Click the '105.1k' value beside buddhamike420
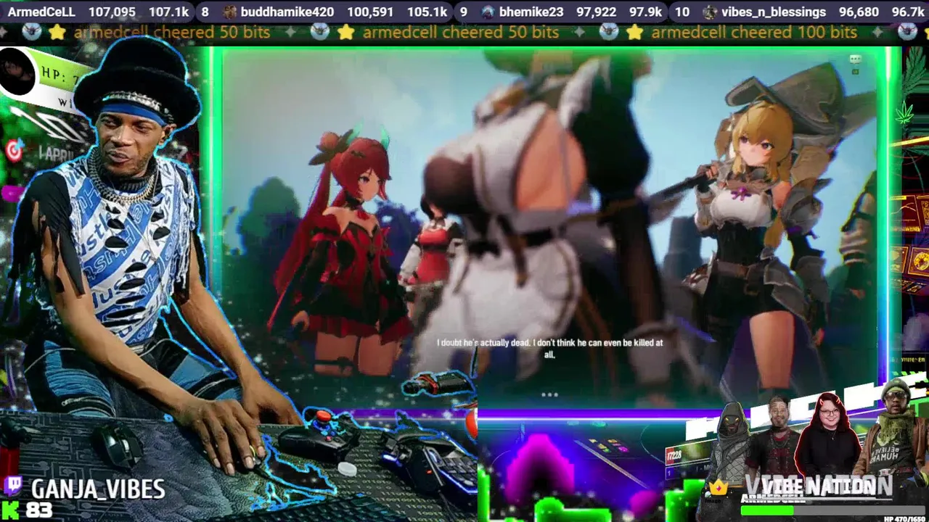 pos(427,12)
